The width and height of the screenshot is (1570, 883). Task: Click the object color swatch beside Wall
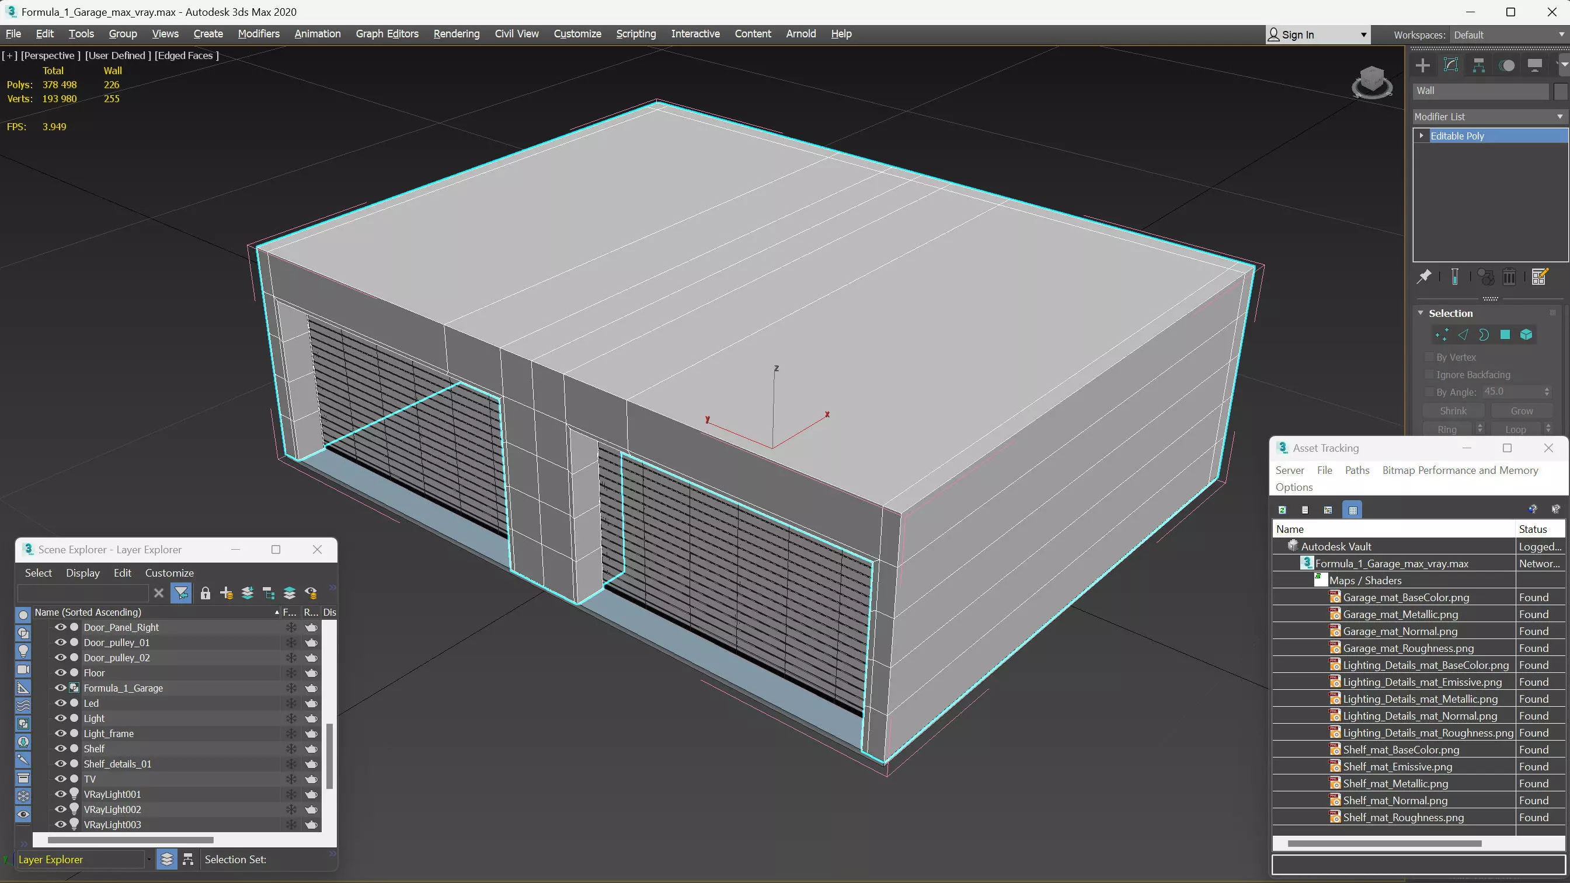[x=1559, y=91]
